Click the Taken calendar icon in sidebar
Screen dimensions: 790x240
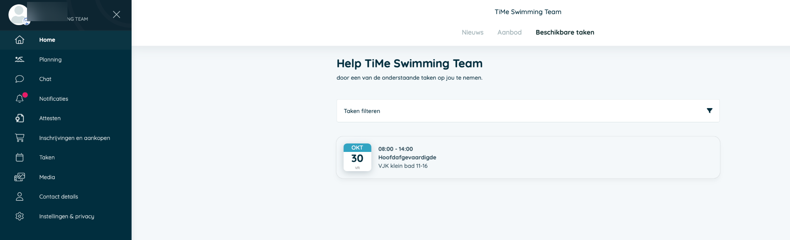[x=20, y=157]
